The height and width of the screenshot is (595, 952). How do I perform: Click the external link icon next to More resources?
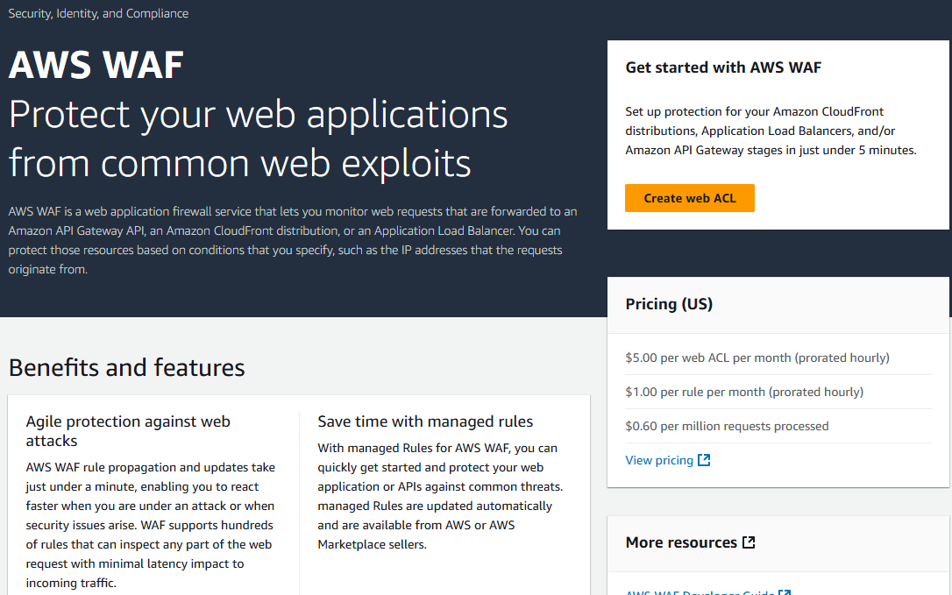tap(749, 542)
